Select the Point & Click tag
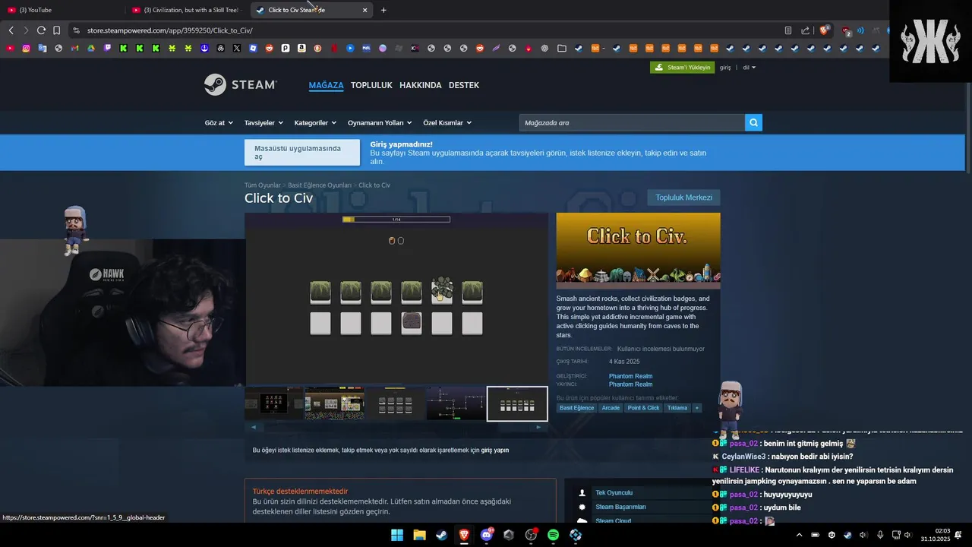The width and height of the screenshot is (972, 547). click(x=643, y=408)
